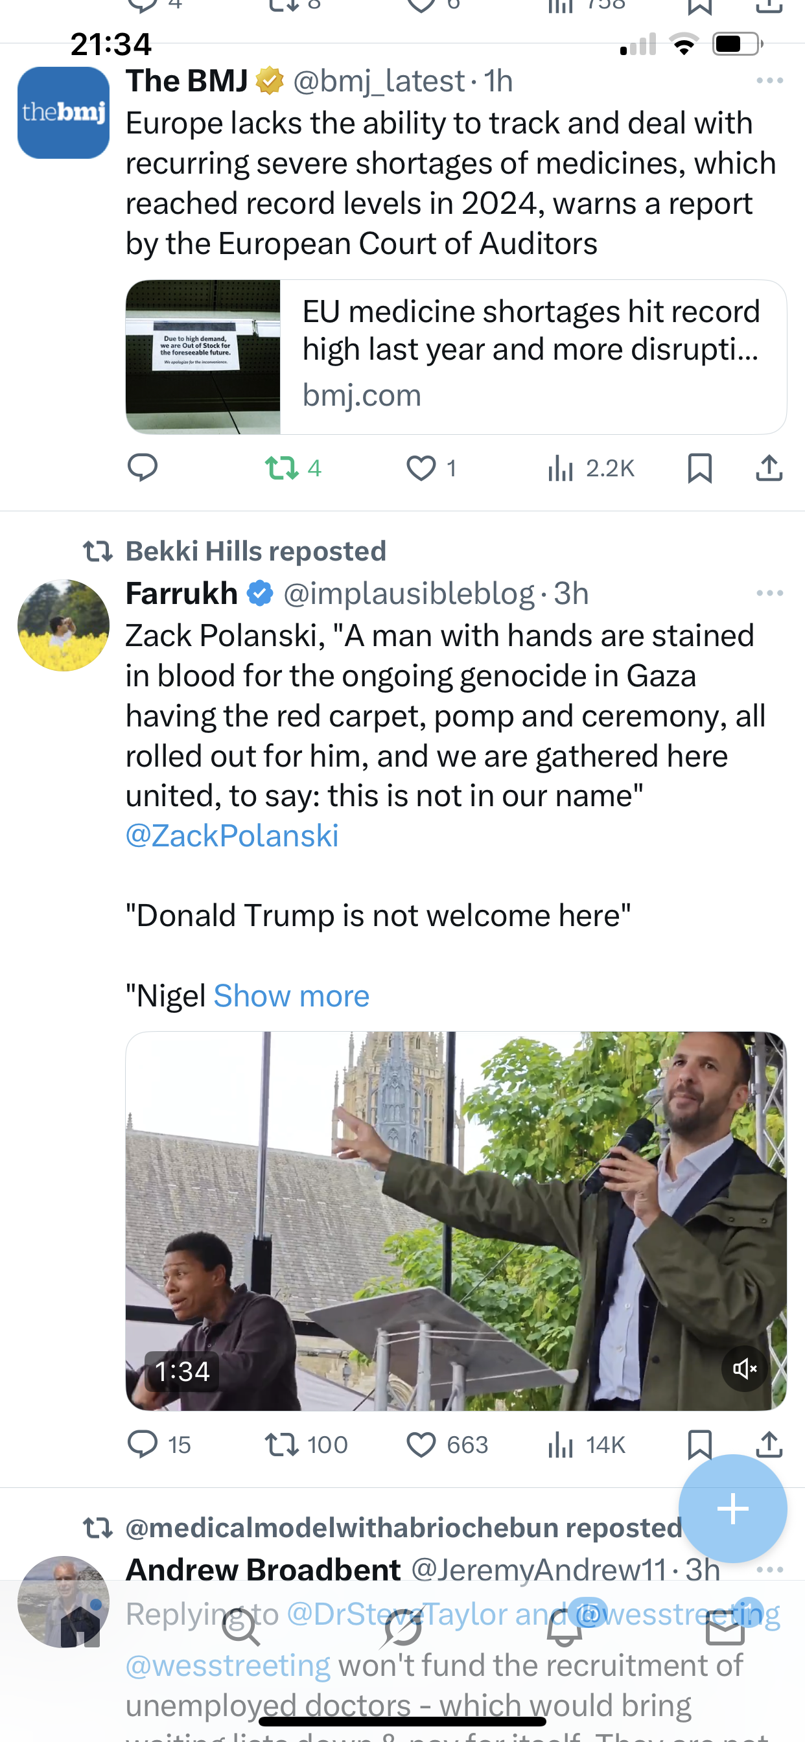The image size is (805, 1742).
Task: Reply to The BMJ post
Action: (142, 467)
